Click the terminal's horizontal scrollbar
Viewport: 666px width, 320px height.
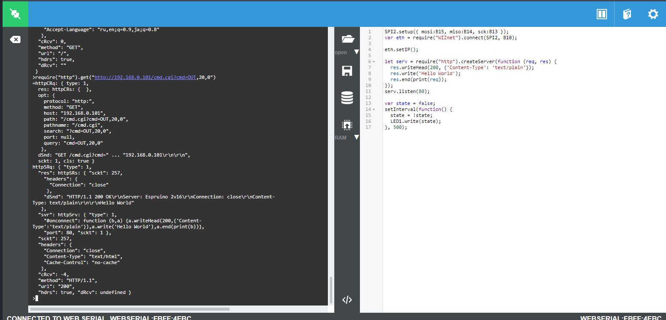(130, 309)
